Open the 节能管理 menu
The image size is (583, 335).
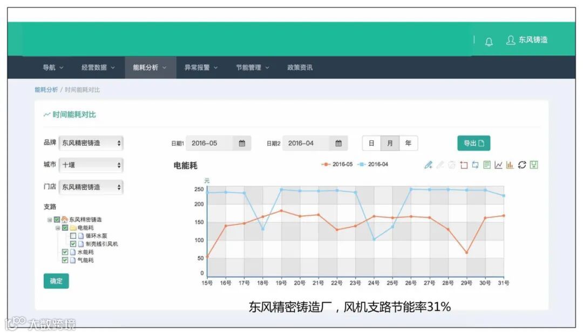(253, 67)
